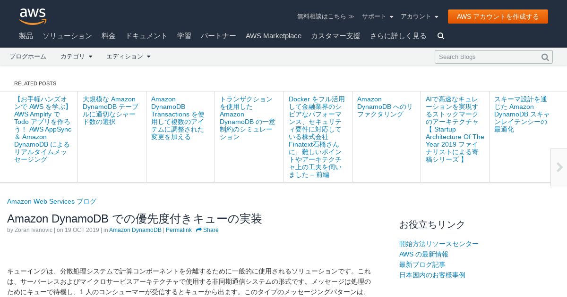Image resolution: width=567 pixels, height=297 pixels.
Task: Open the カスタマー支援 menu
Action: click(335, 36)
